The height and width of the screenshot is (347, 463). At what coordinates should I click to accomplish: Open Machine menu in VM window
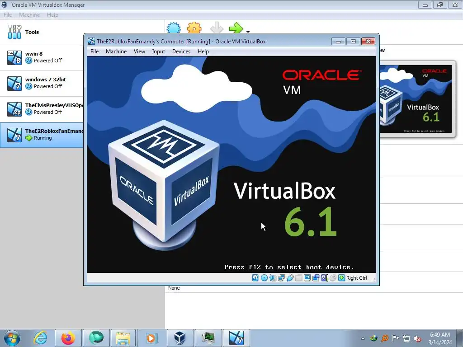coord(116,52)
